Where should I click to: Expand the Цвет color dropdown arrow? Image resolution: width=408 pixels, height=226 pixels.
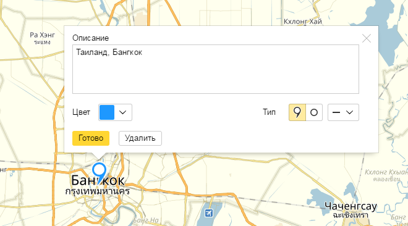click(123, 112)
